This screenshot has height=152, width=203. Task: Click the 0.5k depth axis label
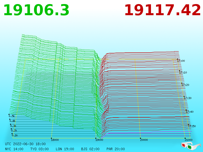(x=12, y=116)
